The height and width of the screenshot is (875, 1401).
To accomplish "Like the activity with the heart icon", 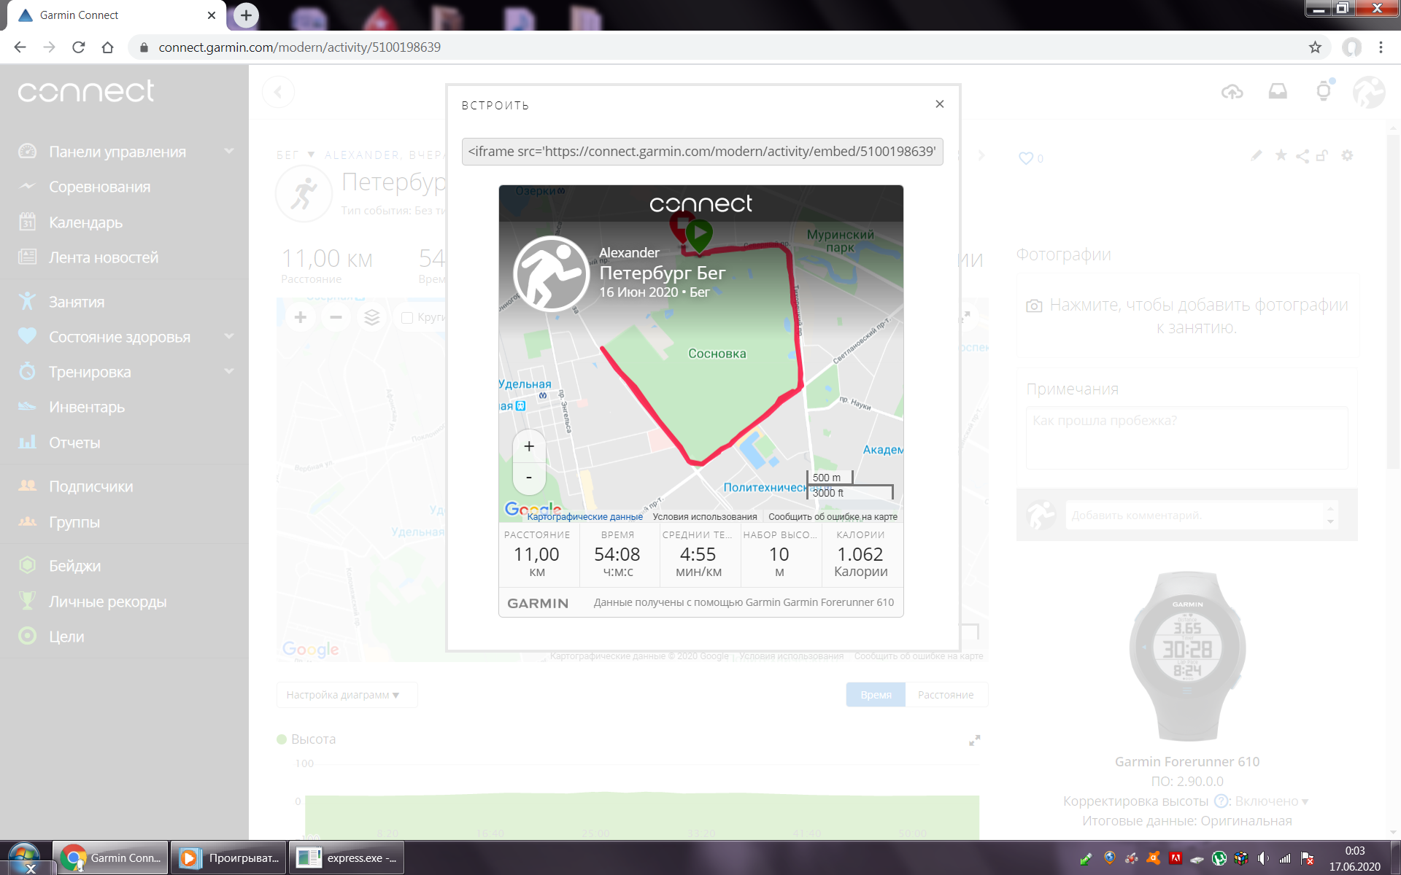I will [x=1026, y=158].
